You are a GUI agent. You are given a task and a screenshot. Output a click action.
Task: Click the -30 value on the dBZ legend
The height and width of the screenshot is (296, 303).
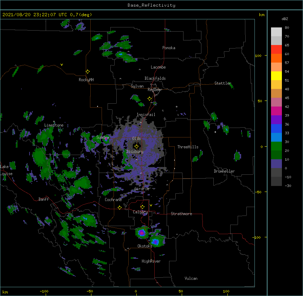tap(288, 186)
